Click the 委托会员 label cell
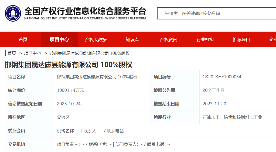Viewport: 276px width, 152px height. (29, 131)
